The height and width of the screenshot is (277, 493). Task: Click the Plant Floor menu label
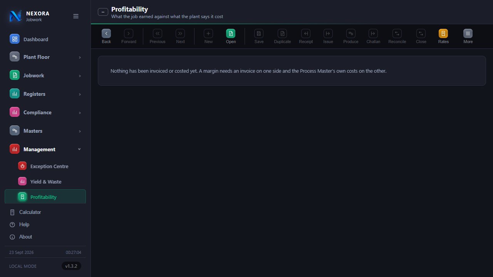coord(37,57)
